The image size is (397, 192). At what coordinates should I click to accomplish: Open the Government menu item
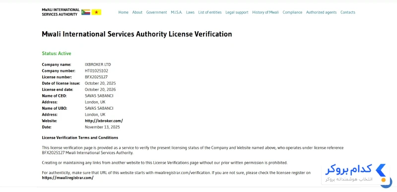[x=156, y=12]
